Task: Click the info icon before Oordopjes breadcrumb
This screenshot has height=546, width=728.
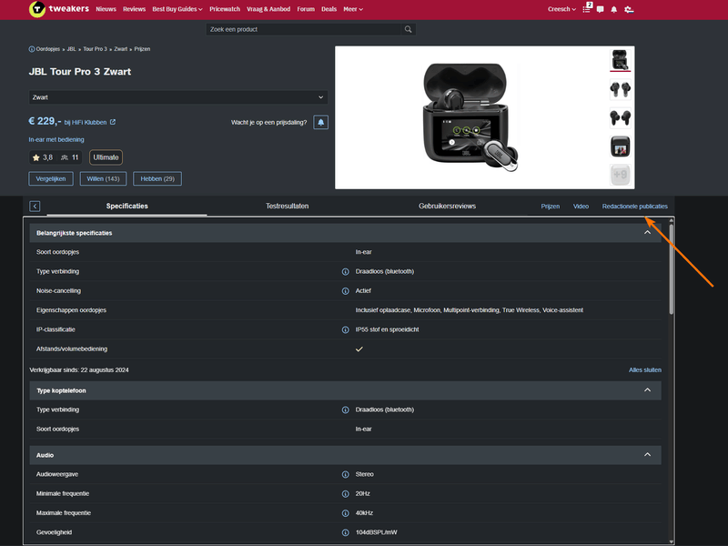Action: (32, 49)
